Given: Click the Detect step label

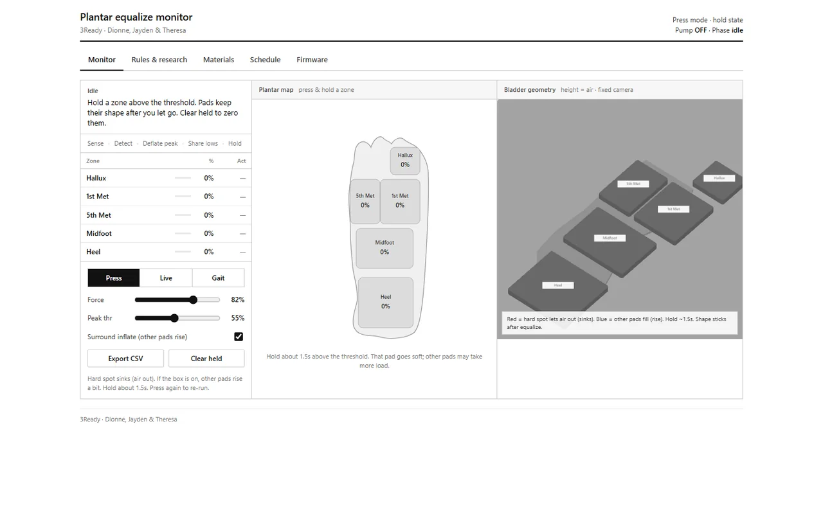Looking at the screenshot, I should tap(123, 144).
